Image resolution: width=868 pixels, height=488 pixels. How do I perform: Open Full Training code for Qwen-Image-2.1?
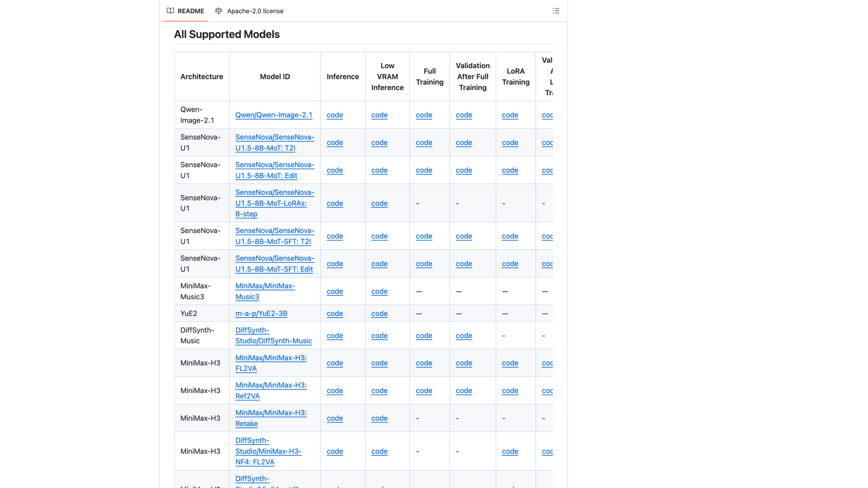[x=424, y=115]
